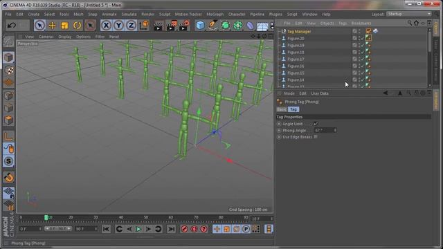443x249 pixels.
Task: Open Attribute Manager Mode menu
Action: (x=289, y=93)
